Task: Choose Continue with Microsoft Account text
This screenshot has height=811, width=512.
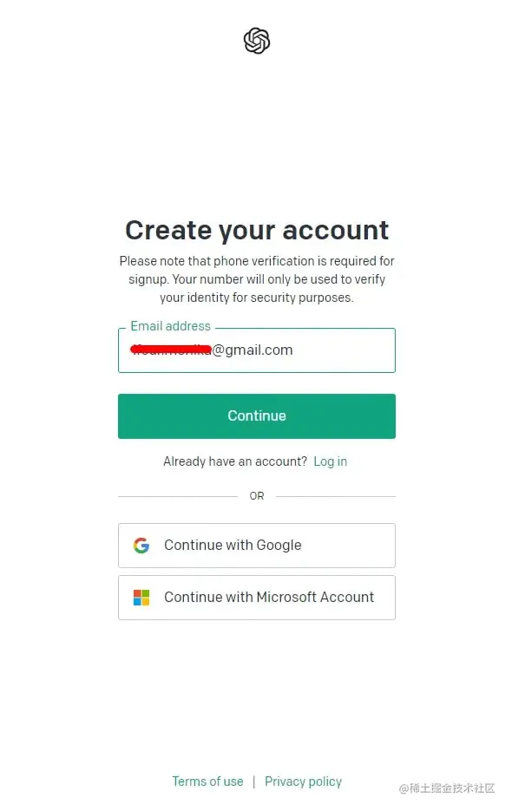Action: point(269,597)
